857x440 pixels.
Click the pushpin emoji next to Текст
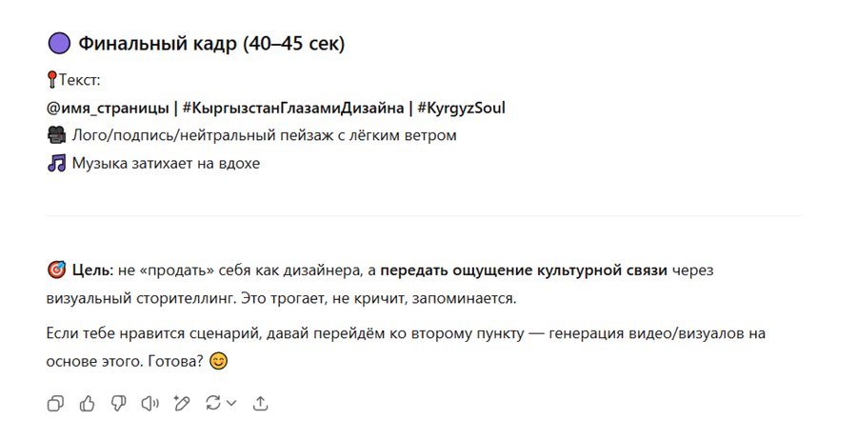click(x=51, y=81)
